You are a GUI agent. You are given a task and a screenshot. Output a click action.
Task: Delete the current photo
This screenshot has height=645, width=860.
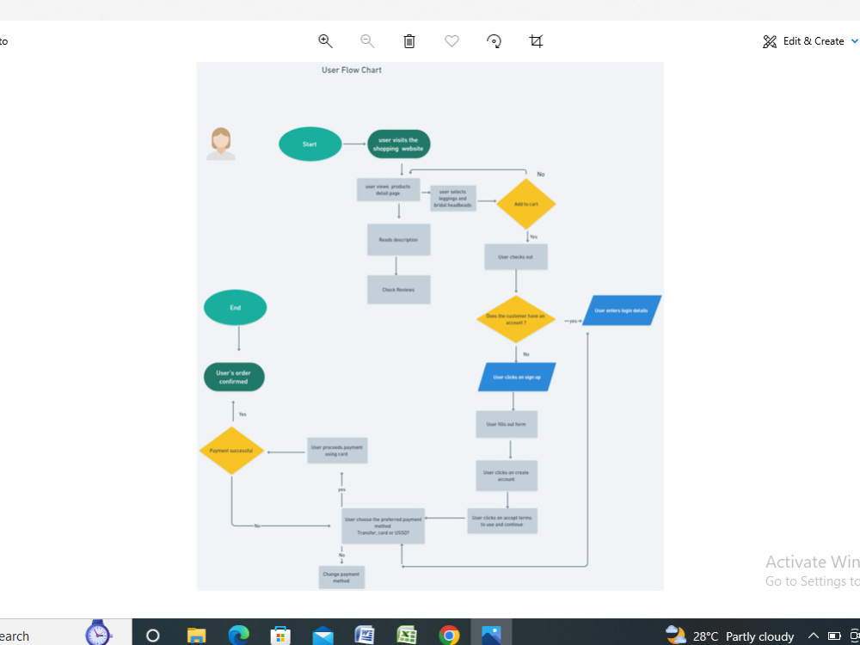tap(409, 40)
